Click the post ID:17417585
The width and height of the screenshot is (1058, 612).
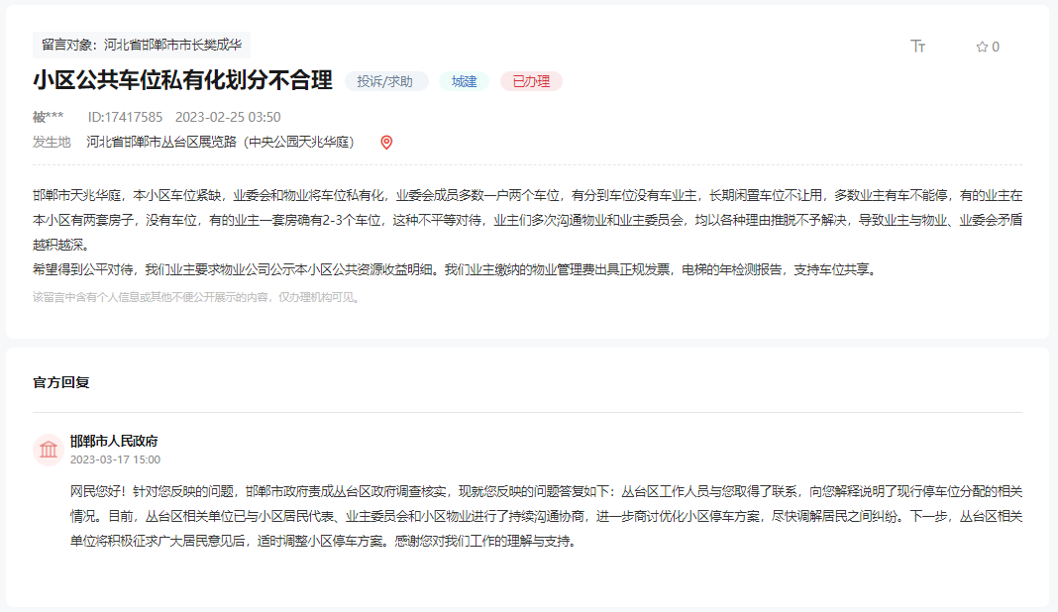126,118
